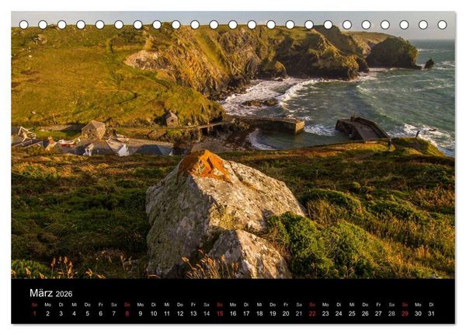This screenshot has height=335, width=466.
Task: Click the "Mi" label above date 11
Action: (x=167, y=305)
